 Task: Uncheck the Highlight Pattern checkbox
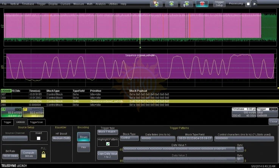click(107, 144)
